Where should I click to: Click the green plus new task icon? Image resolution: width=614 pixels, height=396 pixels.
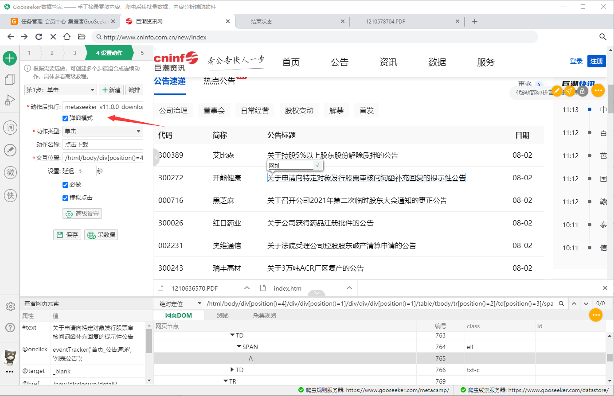(x=10, y=58)
